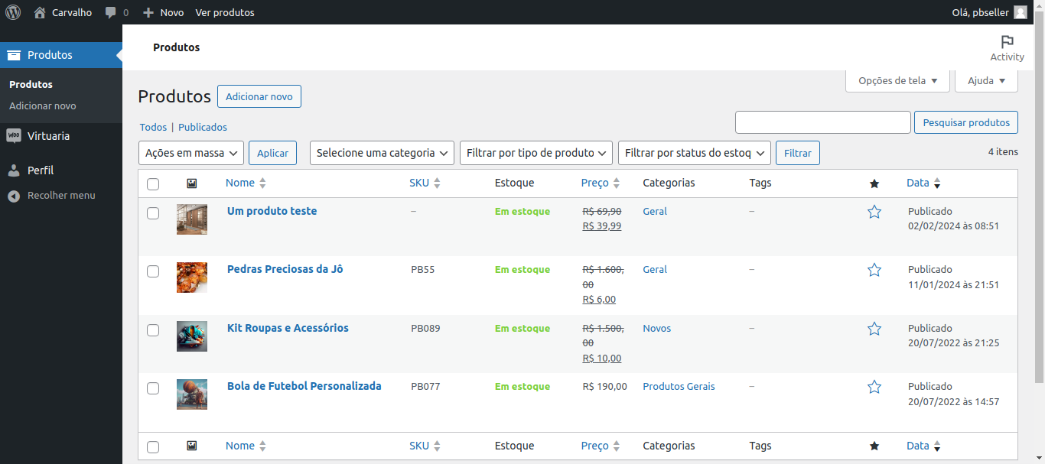Open thumbnail of Kit Roupas e Acessórios
Viewport: 1045px width, 464px height.
(x=192, y=336)
